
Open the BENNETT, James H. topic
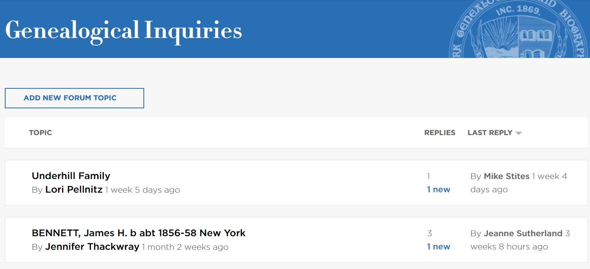[x=139, y=233]
